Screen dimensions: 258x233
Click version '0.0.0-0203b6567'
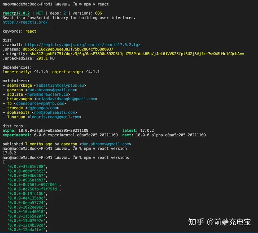[26, 176]
